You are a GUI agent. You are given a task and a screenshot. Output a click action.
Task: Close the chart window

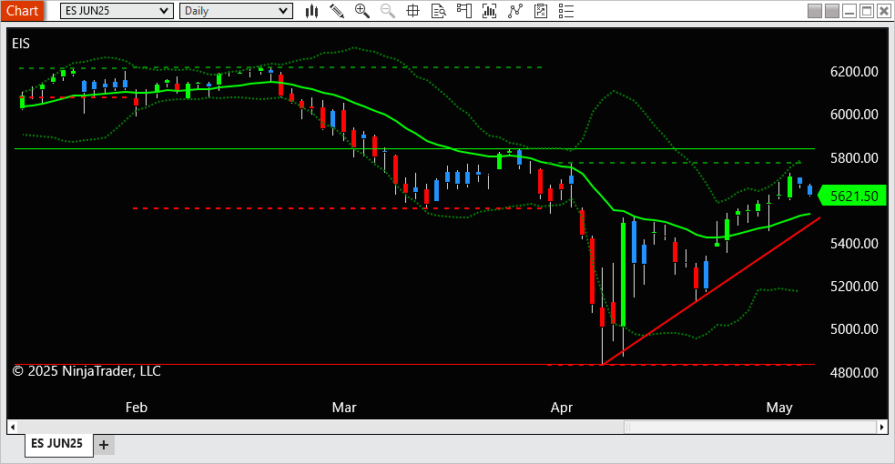(x=883, y=11)
